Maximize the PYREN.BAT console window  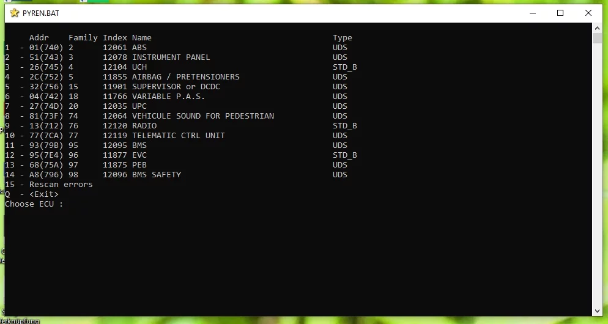tap(560, 13)
